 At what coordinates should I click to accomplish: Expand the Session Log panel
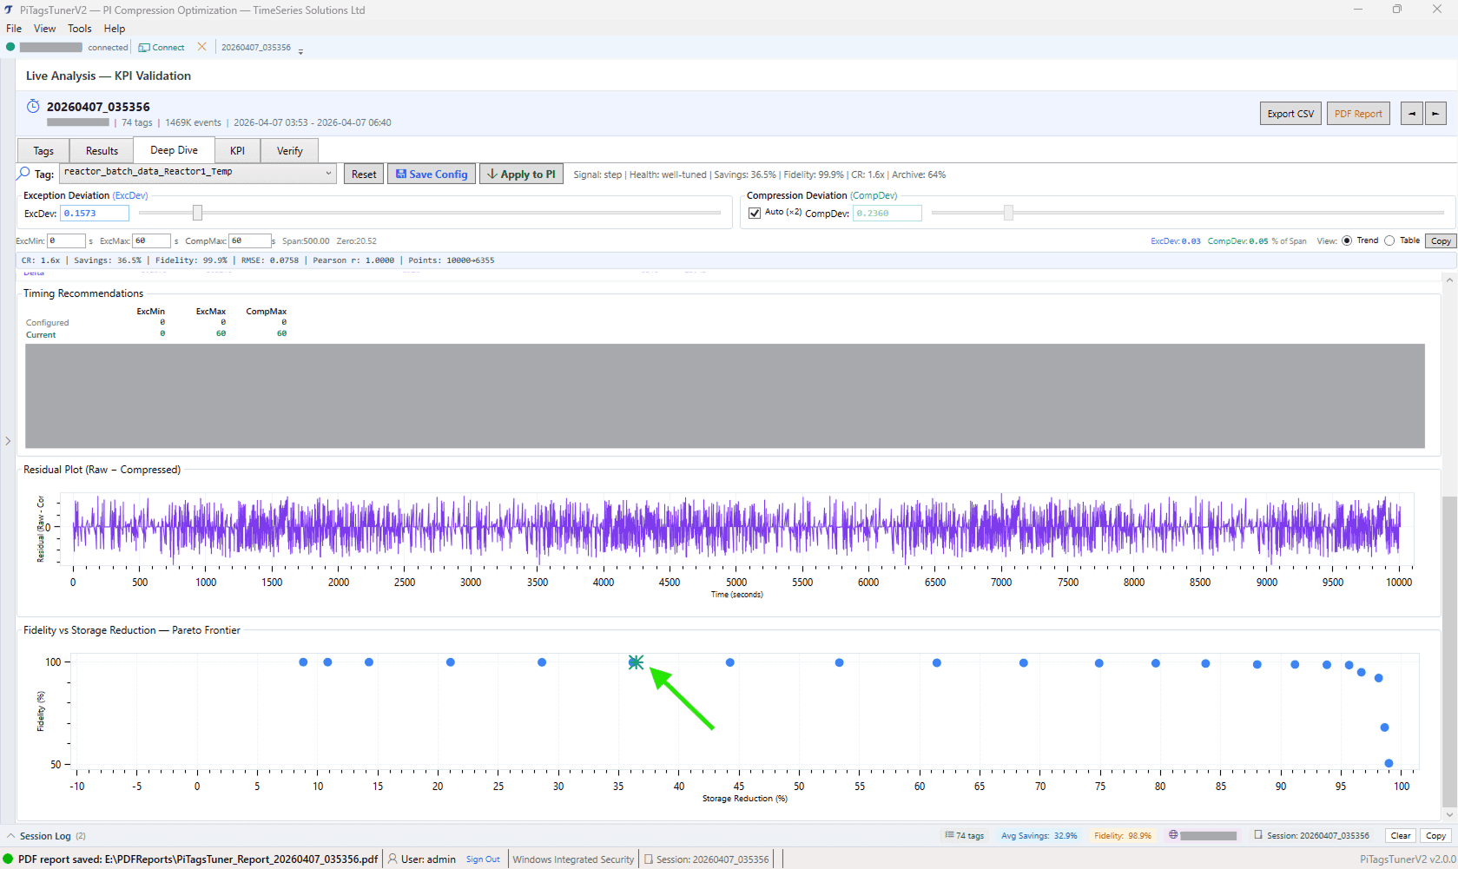tap(11, 836)
